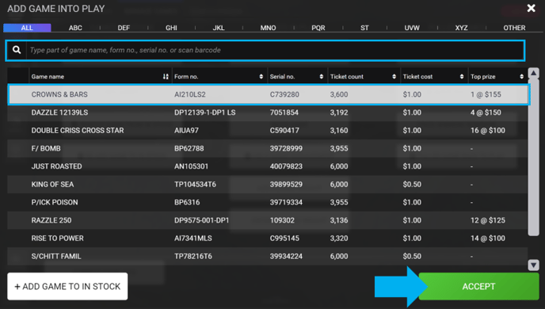Switch to the GHI filter tab
Viewport: 545px width, 309px height.
click(x=171, y=28)
